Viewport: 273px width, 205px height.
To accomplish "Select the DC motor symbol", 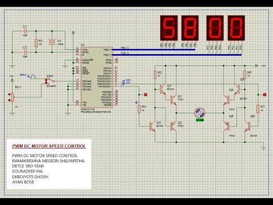I will pyautogui.click(x=200, y=113).
